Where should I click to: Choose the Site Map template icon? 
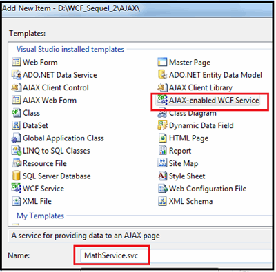tap(162, 163)
